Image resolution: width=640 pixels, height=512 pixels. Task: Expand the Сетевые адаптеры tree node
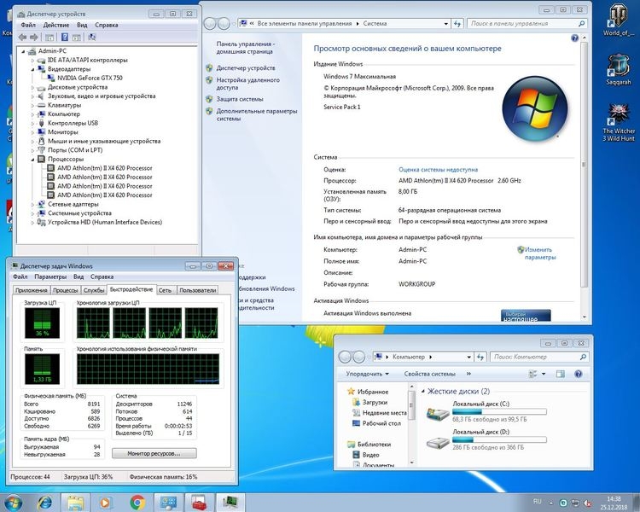coord(33,204)
